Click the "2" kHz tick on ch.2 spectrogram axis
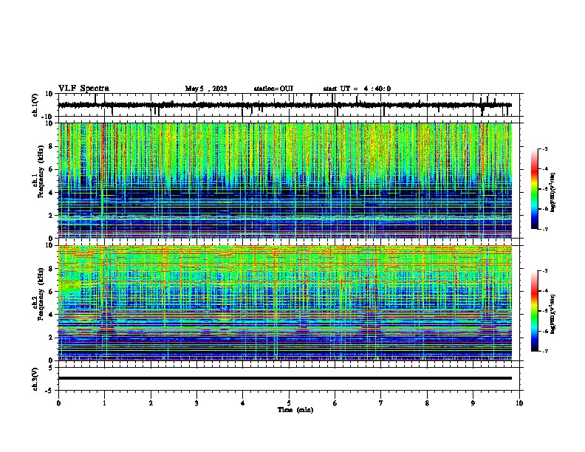This screenshot has width=585, height=452. [51, 338]
